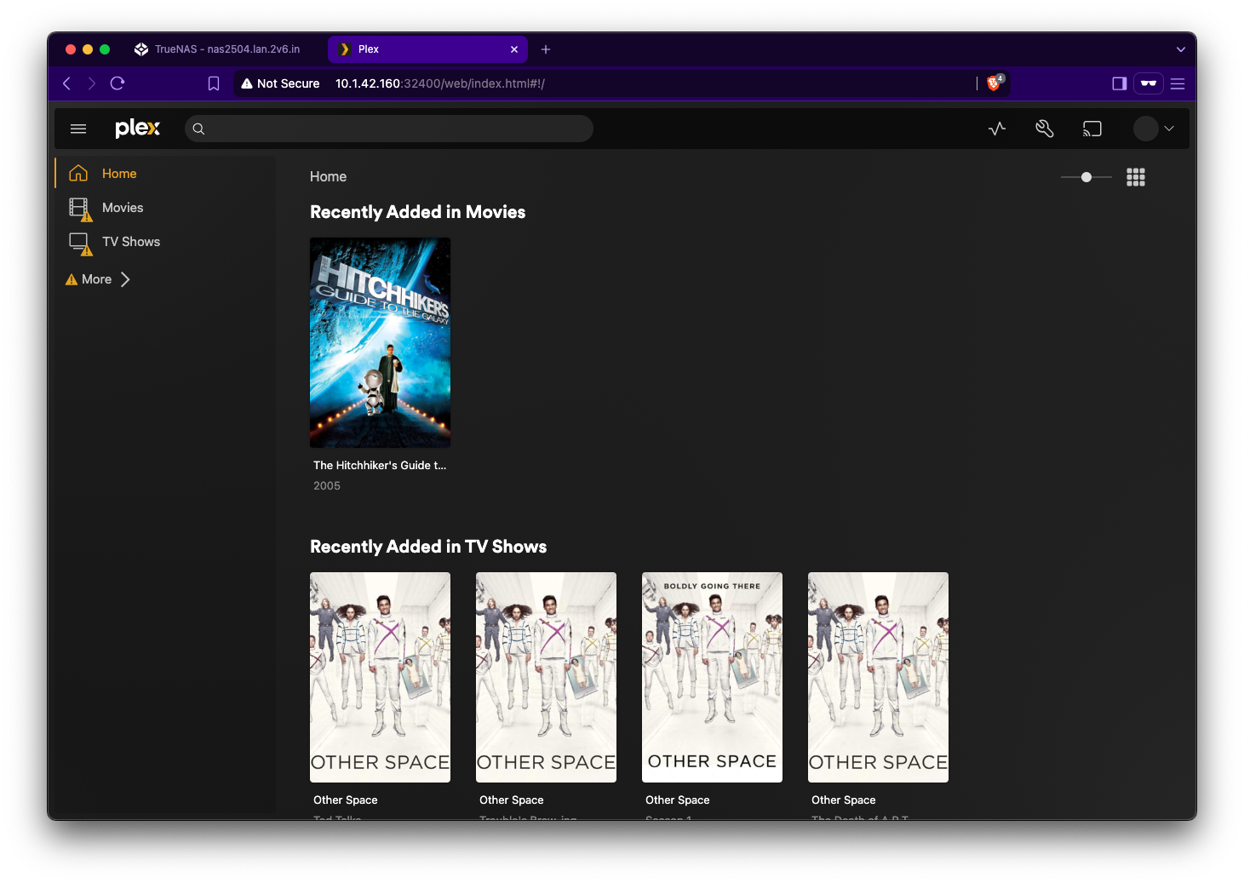Expand the account dropdown chevron
Image resolution: width=1244 pixels, height=883 pixels.
[x=1169, y=129]
